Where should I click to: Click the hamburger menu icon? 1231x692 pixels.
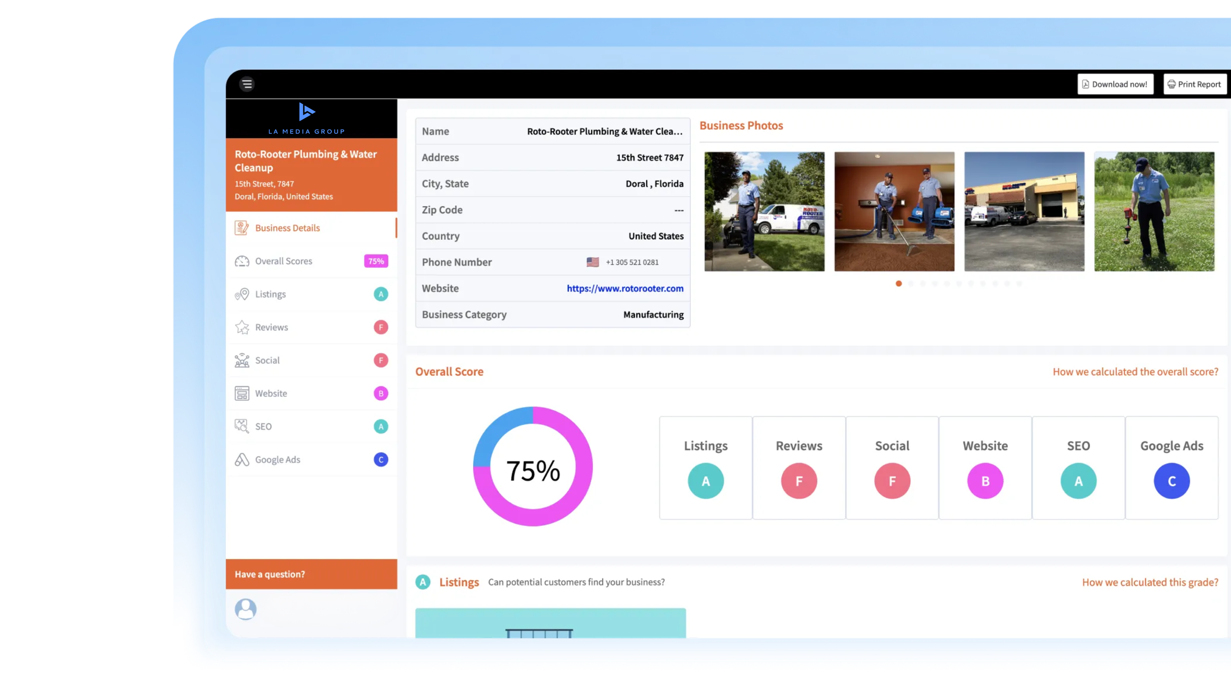(x=247, y=84)
